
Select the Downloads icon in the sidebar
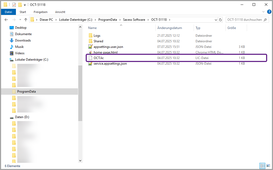12,40
